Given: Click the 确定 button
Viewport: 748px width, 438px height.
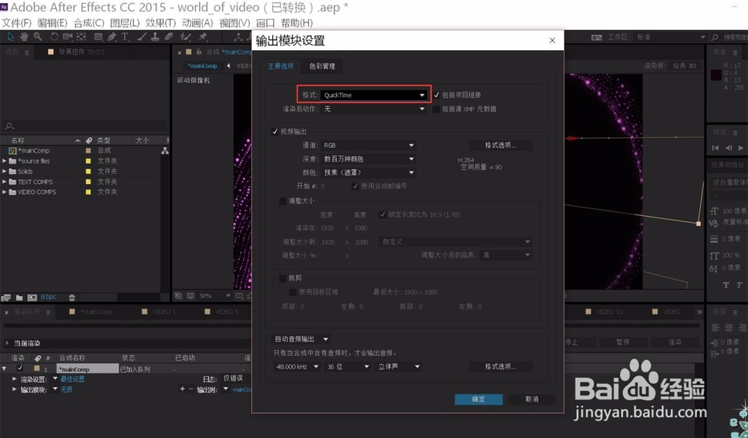Looking at the screenshot, I should pos(479,399).
